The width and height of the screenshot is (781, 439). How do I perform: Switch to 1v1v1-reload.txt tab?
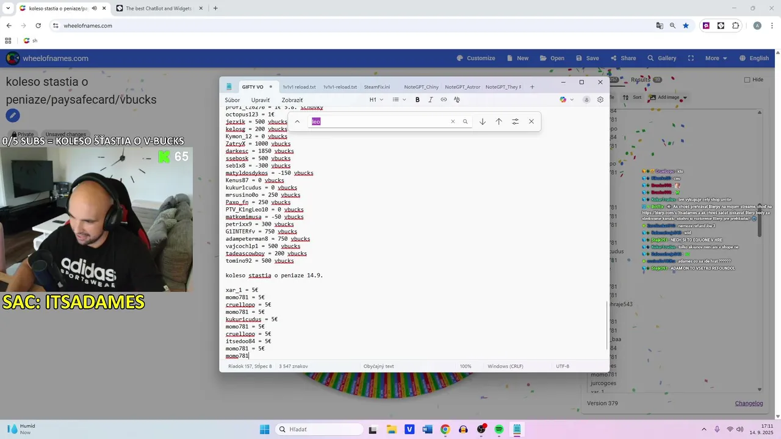[x=340, y=87]
